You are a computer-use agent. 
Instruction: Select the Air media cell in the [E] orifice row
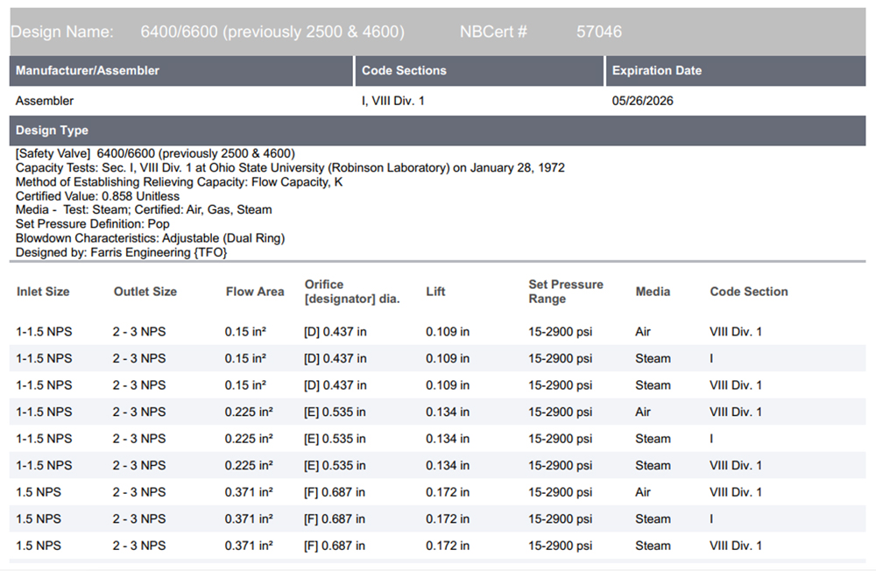coord(643,412)
